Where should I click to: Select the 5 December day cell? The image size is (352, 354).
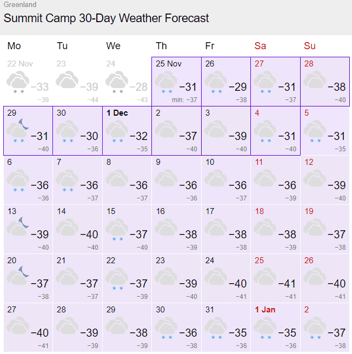coord(325,131)
